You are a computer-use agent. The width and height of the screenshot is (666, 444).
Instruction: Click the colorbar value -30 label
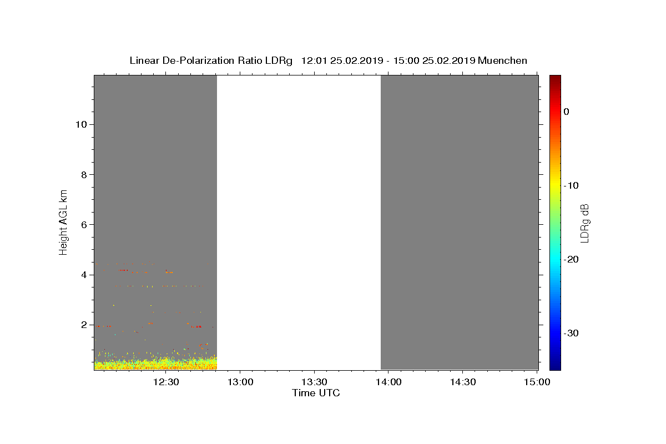[x=572, y=333]
